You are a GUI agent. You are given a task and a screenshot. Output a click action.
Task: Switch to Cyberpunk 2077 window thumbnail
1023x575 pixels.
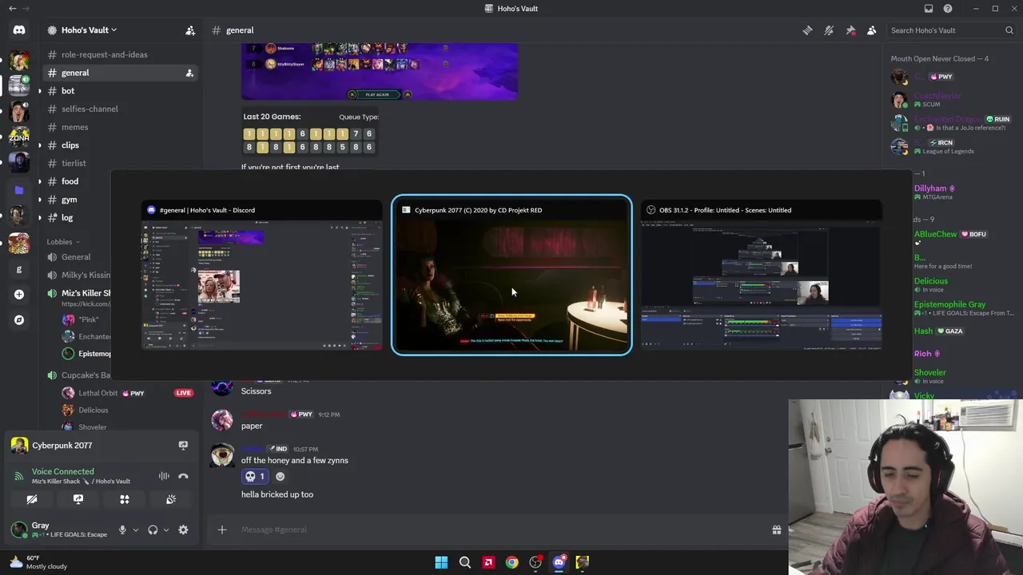pyautogui.click(x=511, y=275)
